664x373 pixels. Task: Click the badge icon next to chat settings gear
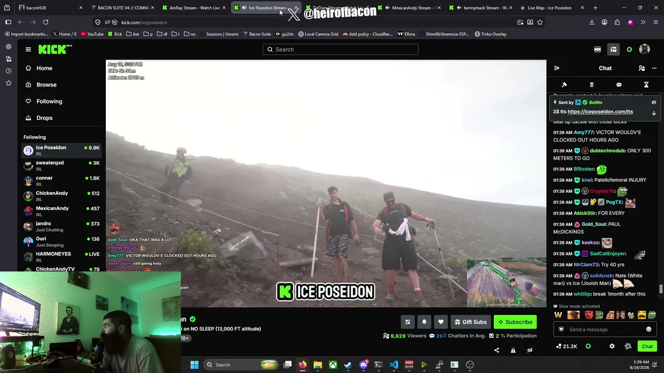point(628,346)
